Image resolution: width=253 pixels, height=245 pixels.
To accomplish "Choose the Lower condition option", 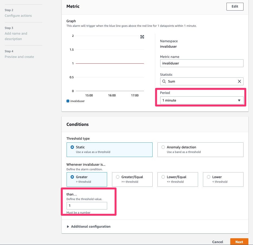I will 209,177.
